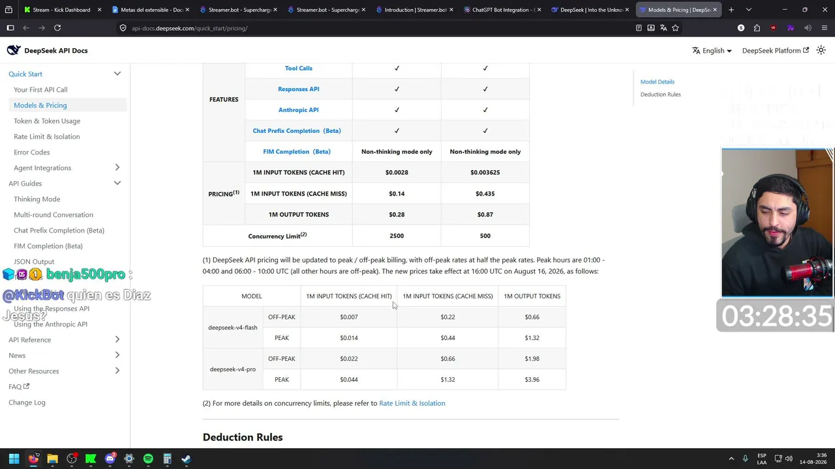Select the $0.0028 cache hit price cell
The image size is (835, 469).
[x=397, y=172]
